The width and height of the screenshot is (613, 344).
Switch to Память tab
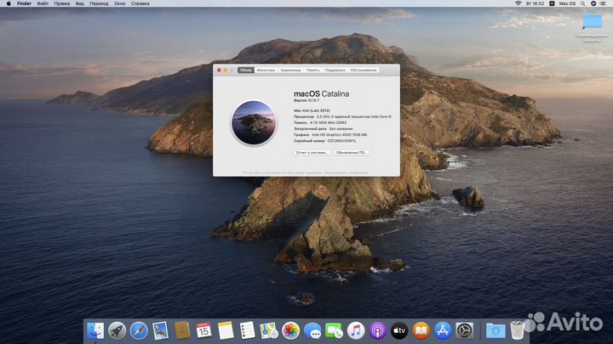[x=312, y=70]
